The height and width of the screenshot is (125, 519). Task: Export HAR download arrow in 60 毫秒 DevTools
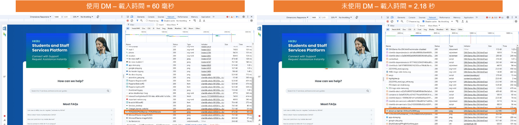pyautogui.click(x=204, y=21)
